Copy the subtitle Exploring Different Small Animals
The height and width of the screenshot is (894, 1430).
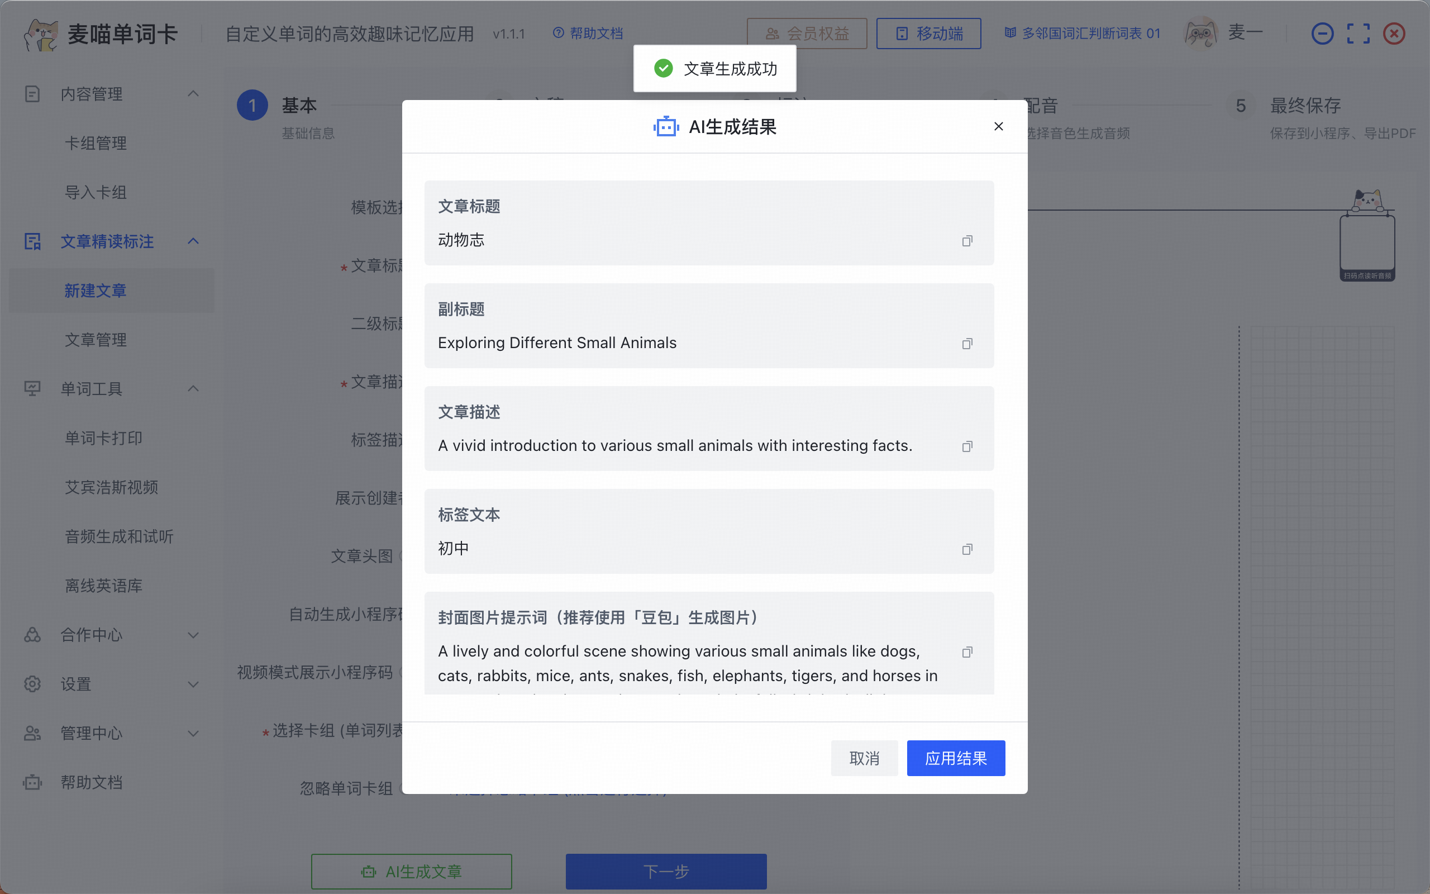pyautogui.click(x=967, y=344)
